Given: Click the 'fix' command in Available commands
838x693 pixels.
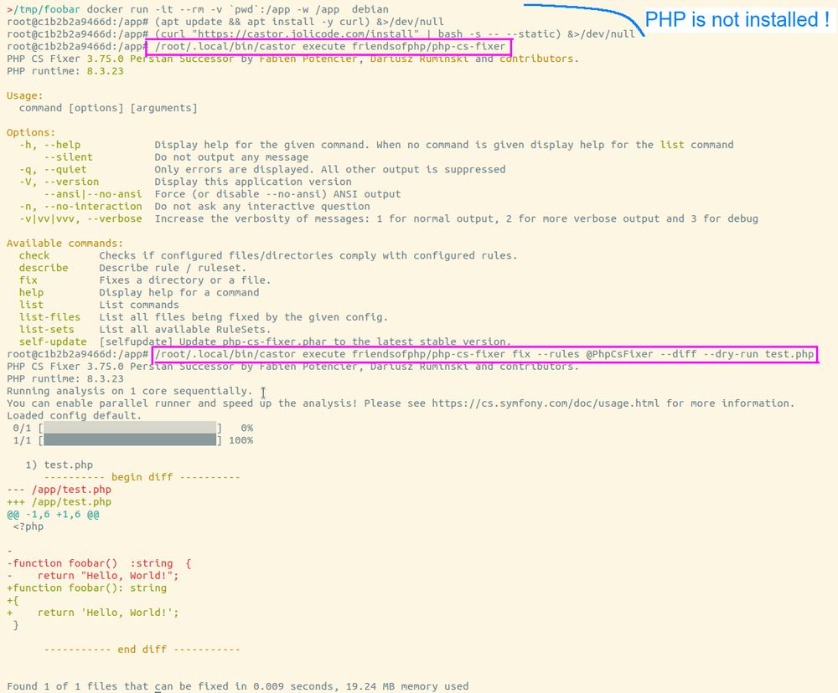Looking at the screenshot, I should 28,280.
